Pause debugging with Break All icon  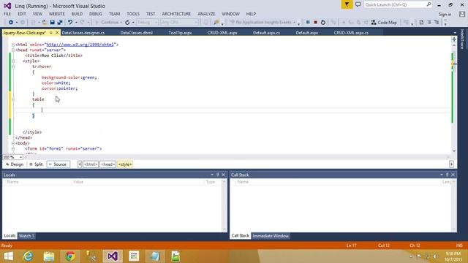coord(308,23)
